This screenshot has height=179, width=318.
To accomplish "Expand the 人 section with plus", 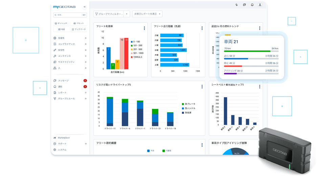I will (x=86, y=68).
